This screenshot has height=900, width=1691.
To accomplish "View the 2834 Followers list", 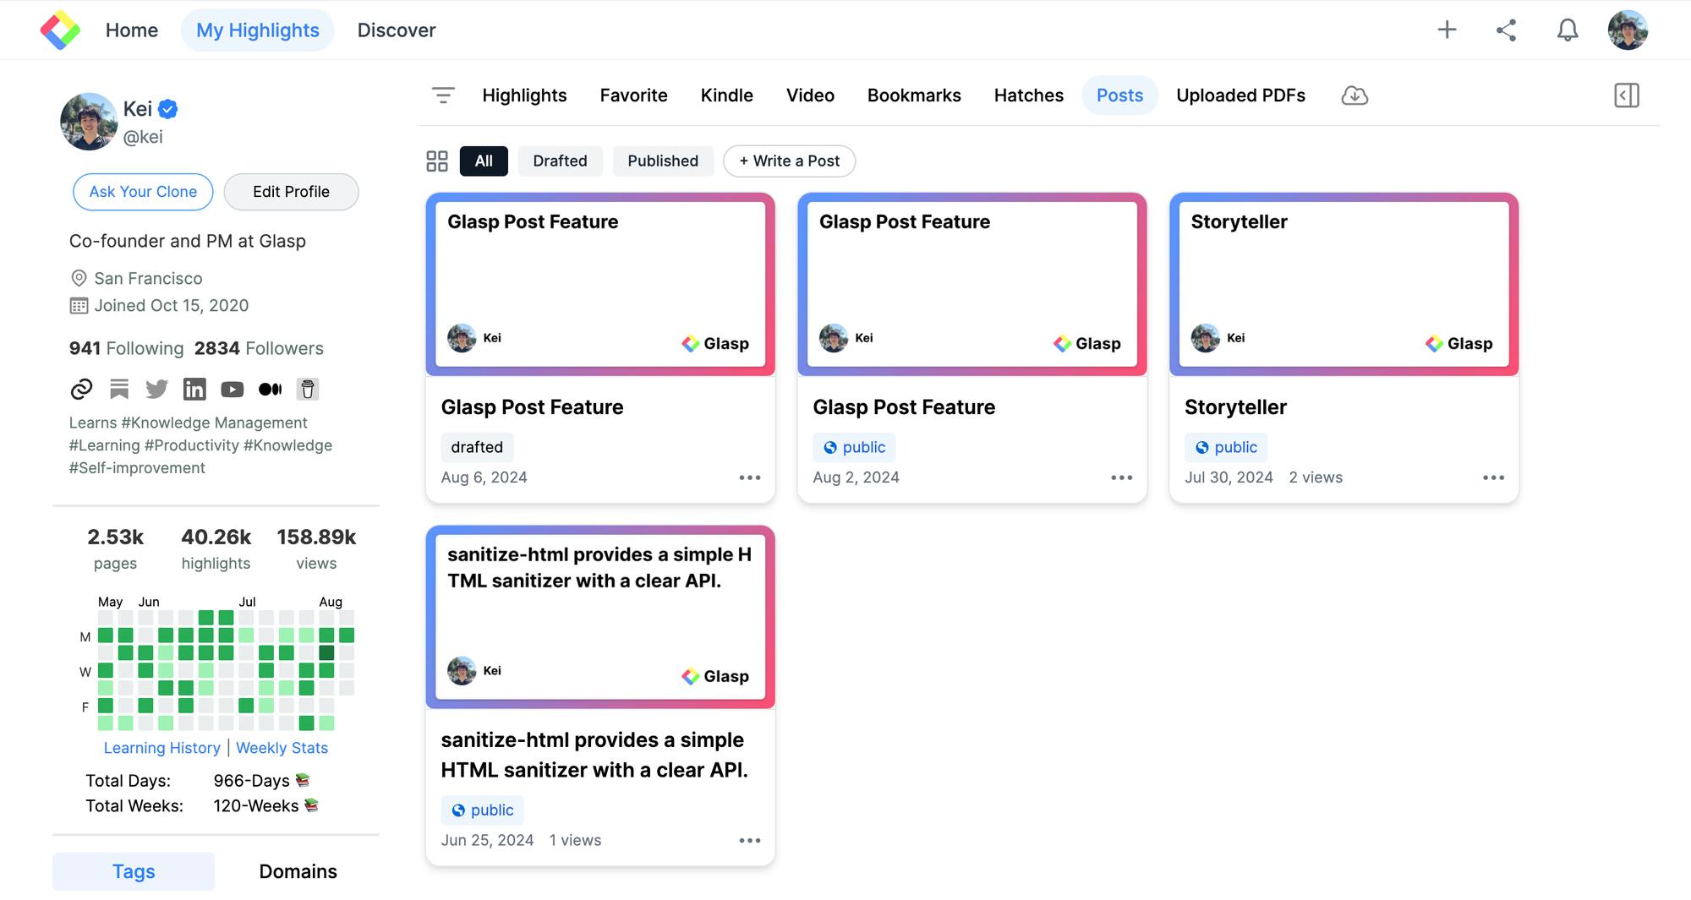I will click(x=259, y=348).
